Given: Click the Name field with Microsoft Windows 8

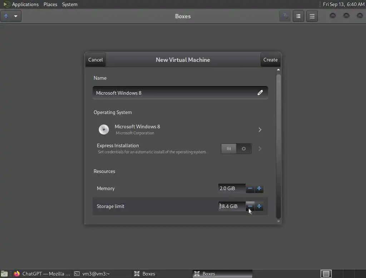Looking at the screenshot, I should (x=180, y=93).
